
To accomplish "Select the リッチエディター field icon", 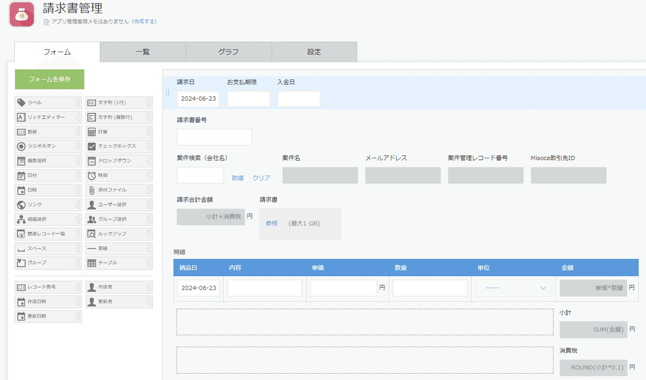I will (21, 117).
